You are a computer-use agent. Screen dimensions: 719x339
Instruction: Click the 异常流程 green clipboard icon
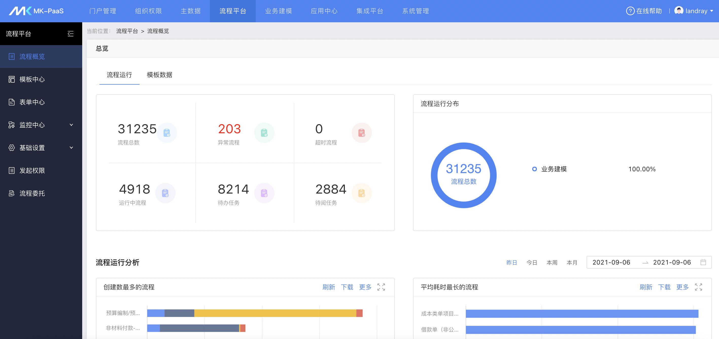tap(264, 133)
